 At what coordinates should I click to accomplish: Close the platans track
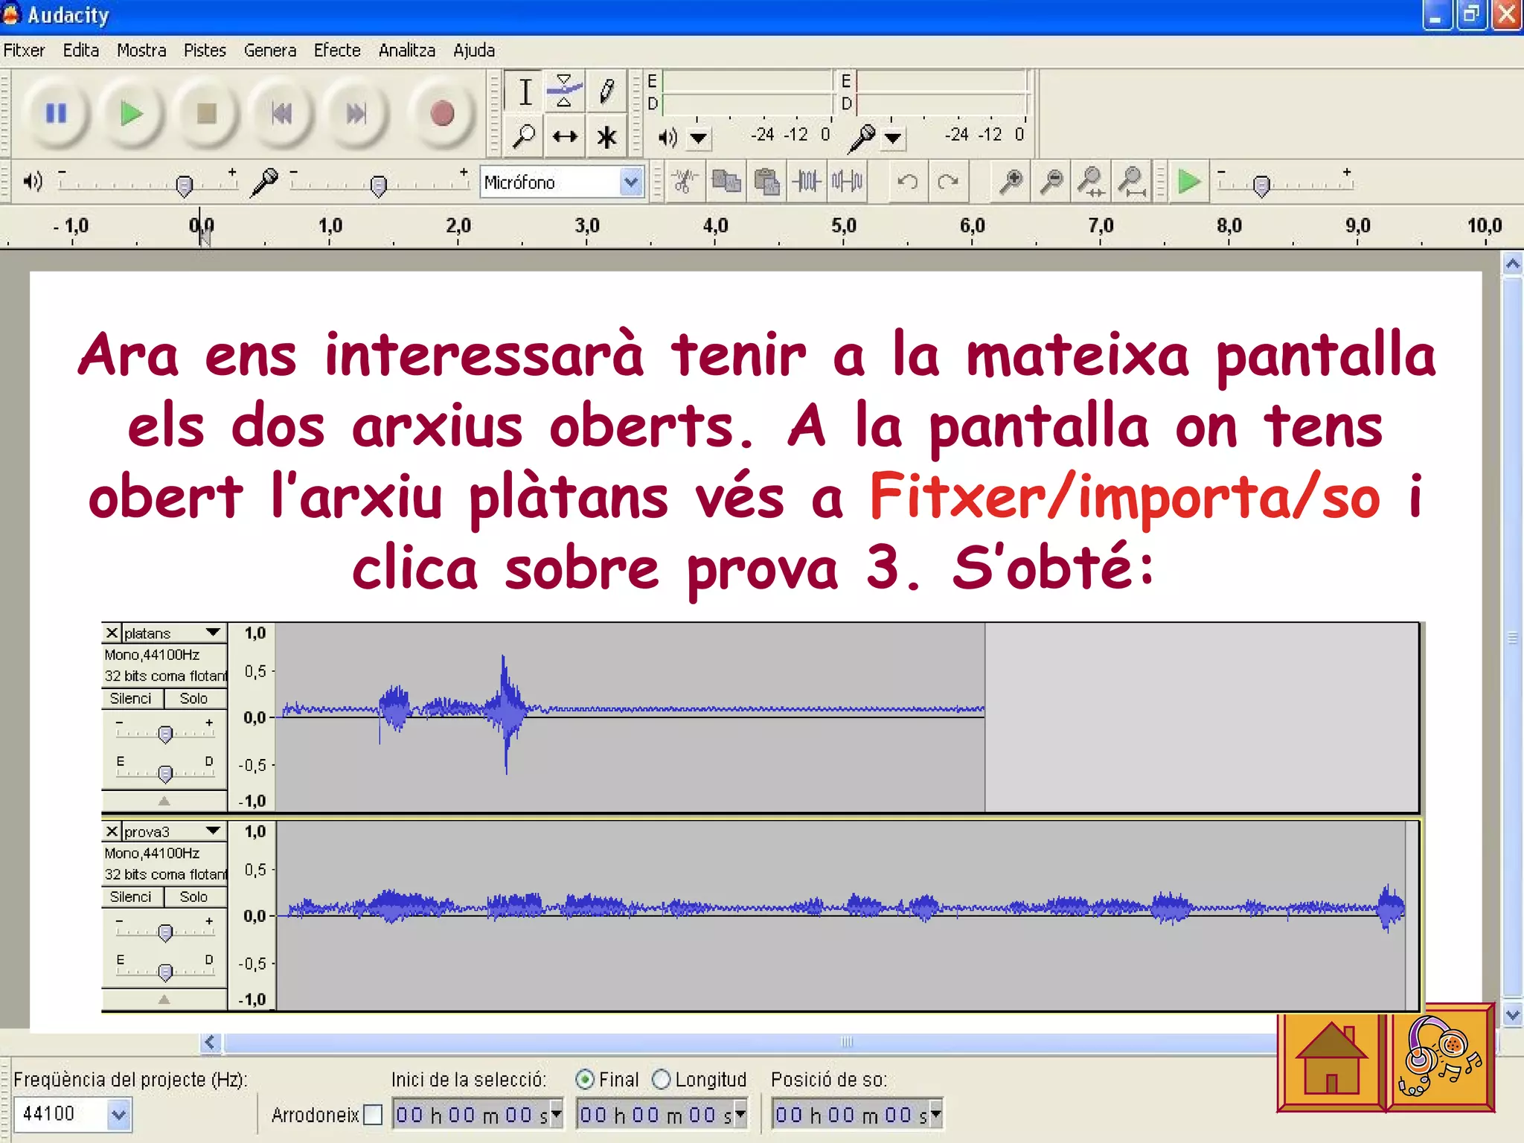point(112,633)
